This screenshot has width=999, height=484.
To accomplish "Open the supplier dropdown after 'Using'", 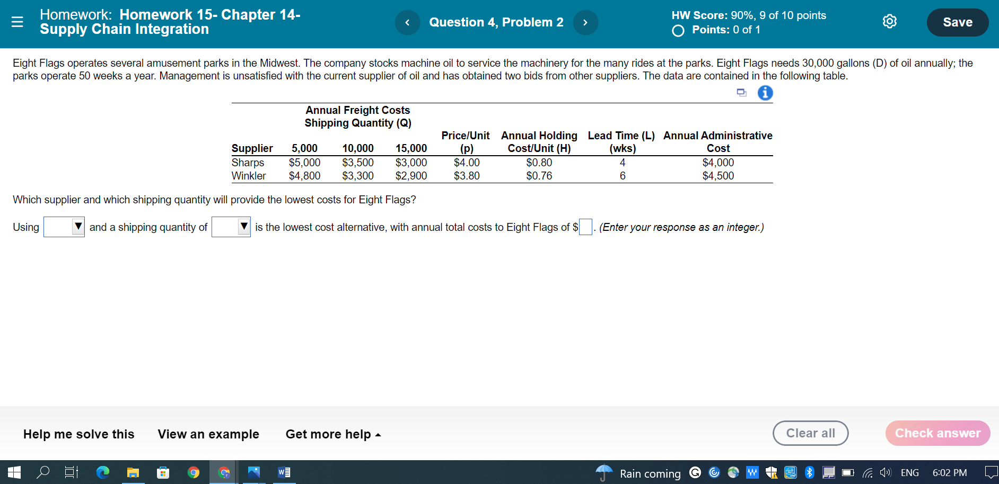I will coord(64,227).
